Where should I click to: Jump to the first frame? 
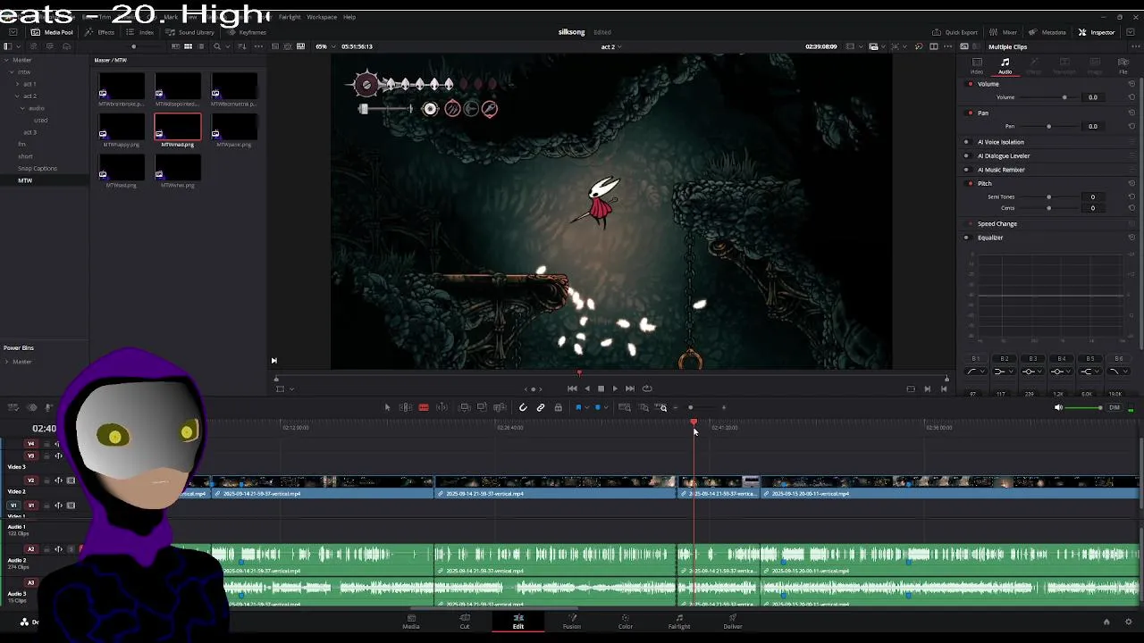pos(572,388)
